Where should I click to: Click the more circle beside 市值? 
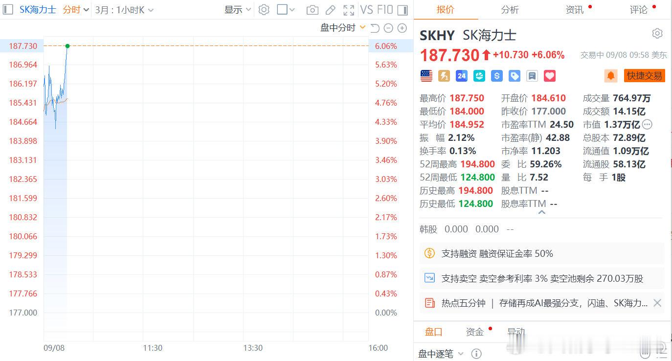coord(647,124)
